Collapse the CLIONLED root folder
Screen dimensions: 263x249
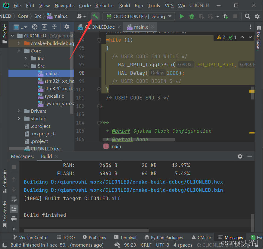click(12, 36)
